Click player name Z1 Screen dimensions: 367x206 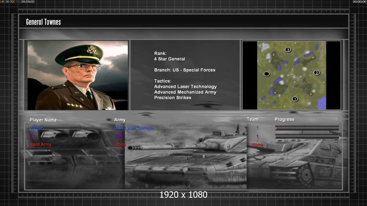tap(32, 136)
